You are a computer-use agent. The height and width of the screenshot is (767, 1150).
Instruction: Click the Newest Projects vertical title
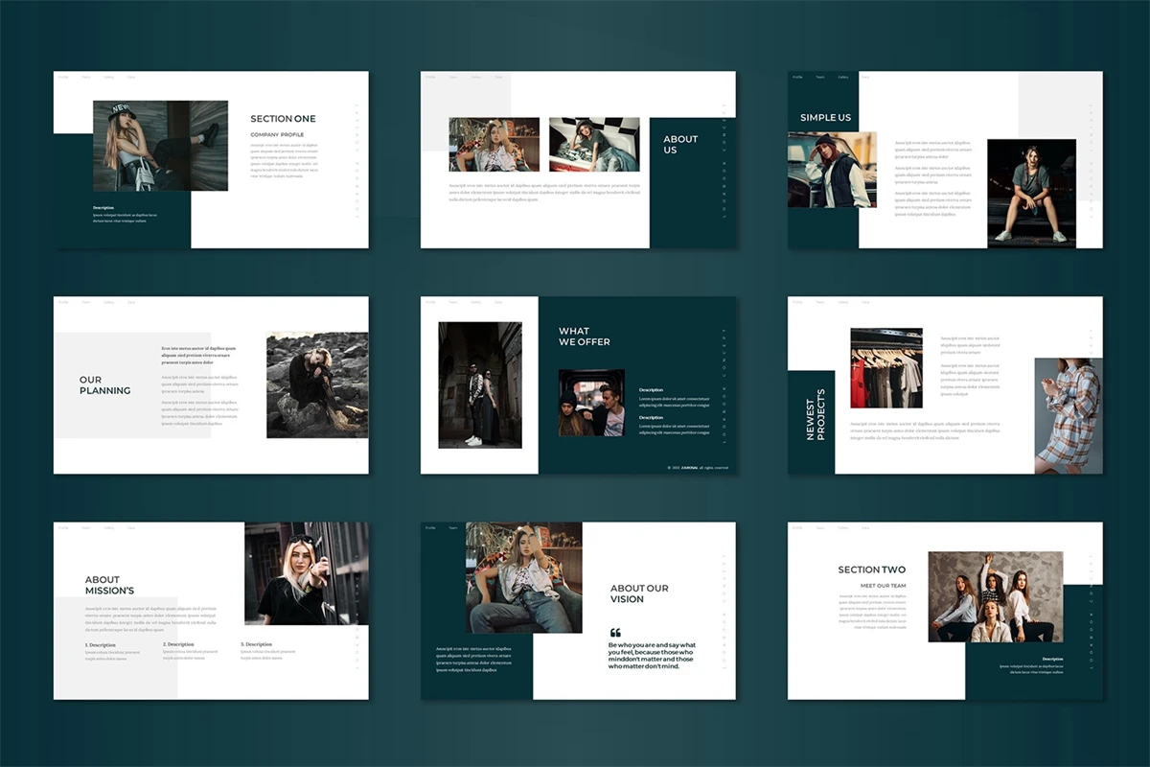tap(814, 415)
